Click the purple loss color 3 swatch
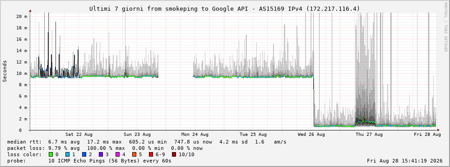Image resolution: width=450 pixels, height=167 pixels. 101,154
